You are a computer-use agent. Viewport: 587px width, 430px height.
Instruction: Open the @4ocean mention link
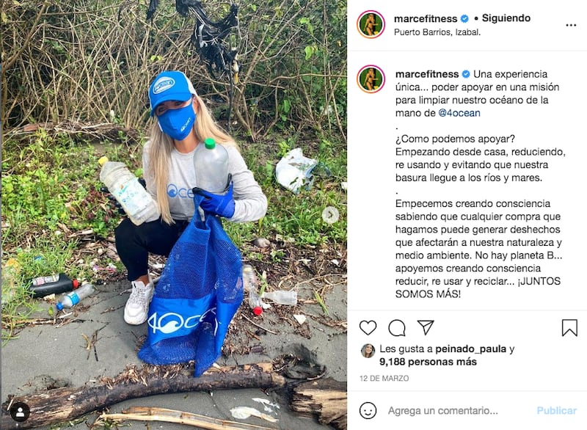[459, 113]
